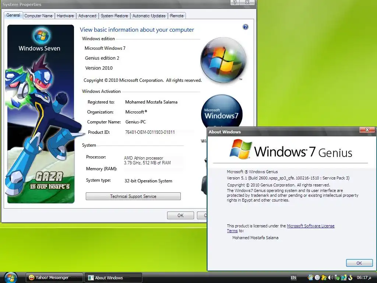Click the yellow figure with green check tray icon
Image resolution: width=377 pixels, height=283 pixels.
click(324, 278)
